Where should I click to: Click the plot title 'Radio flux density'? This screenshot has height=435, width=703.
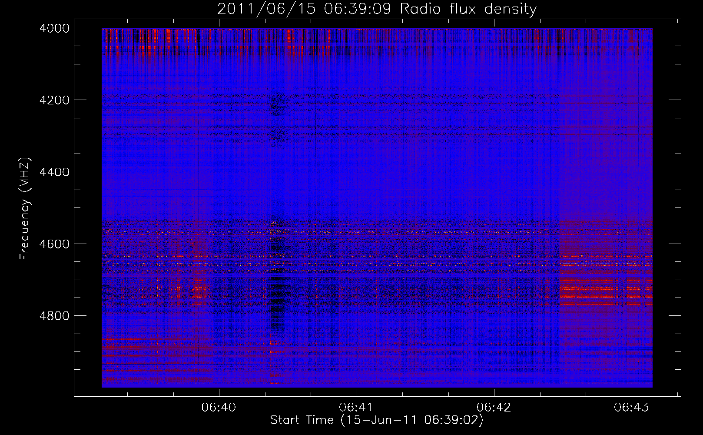coord(377,9)
